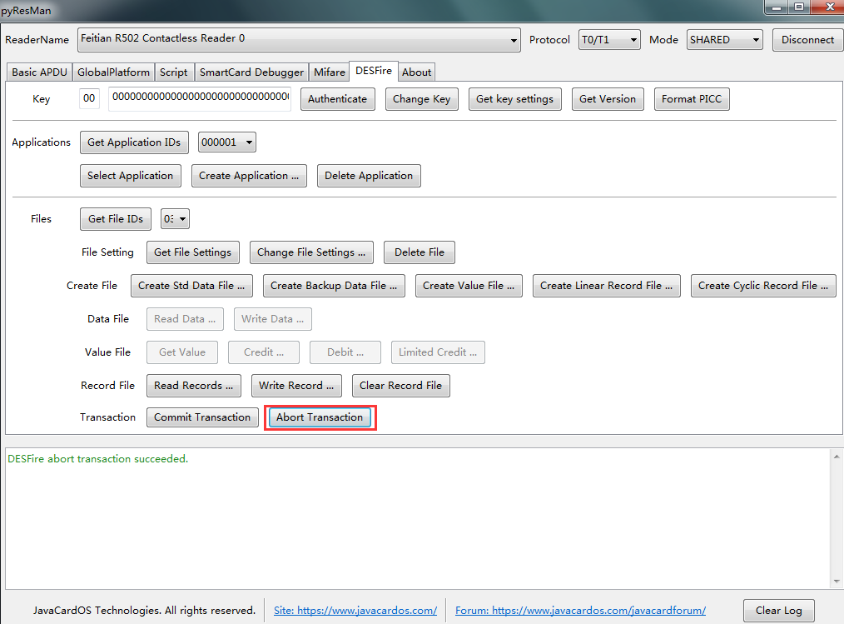Image resolution: width=844 pixels, height=624 pixels.
Task: Select the DESFire tab
Action: click(374, 71)
